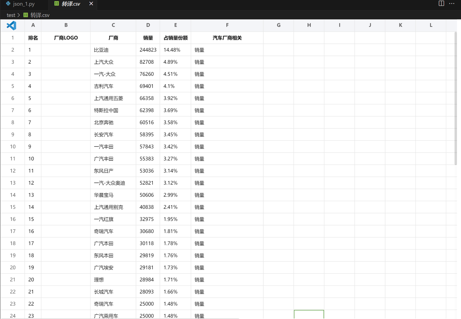Select the 广汽本田 cell
This screenshot has height=319, width=461.
click(113, 243)
